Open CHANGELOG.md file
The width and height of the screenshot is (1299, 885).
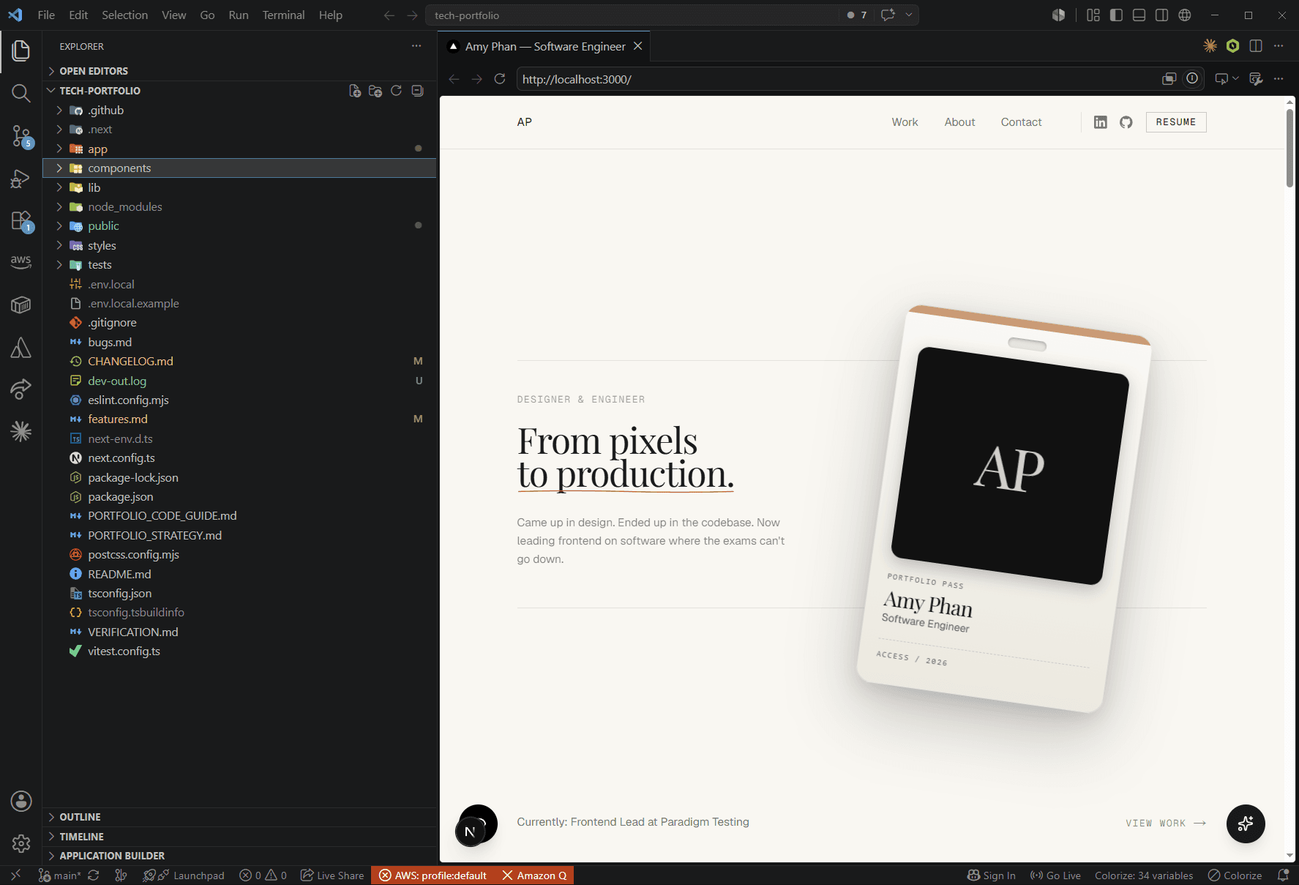click(x=239, y=362)
